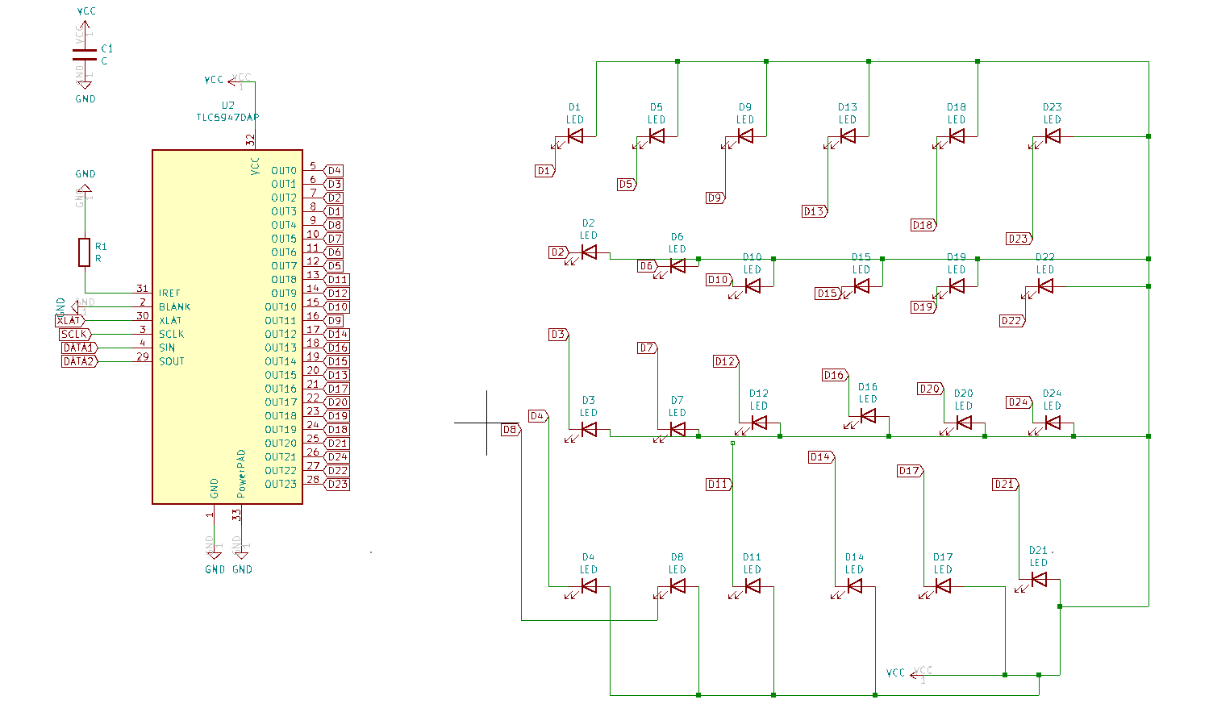Click the BLANK pin name on U2
Screen dimensions: 1209x708
(x=174, y=307)
